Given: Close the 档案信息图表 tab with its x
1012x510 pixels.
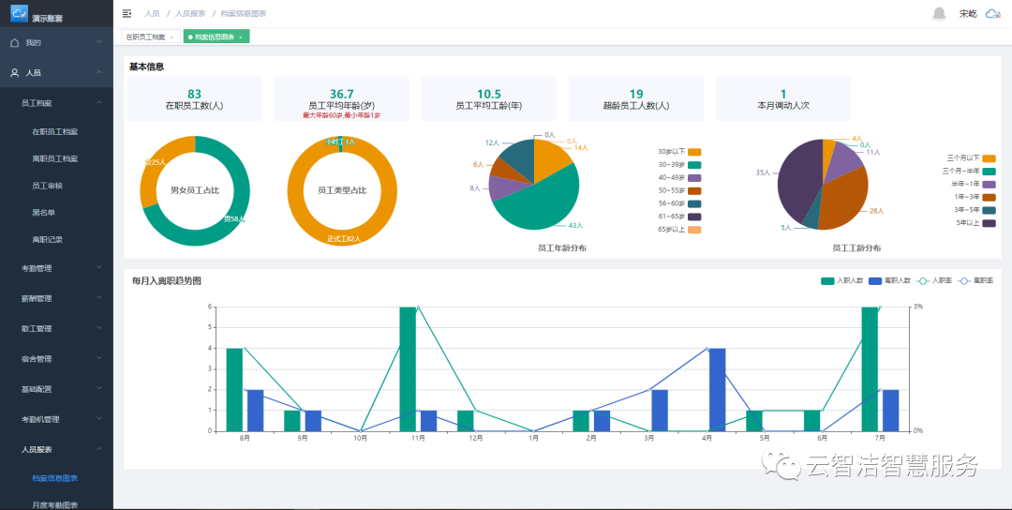Looking at the screenshot, I should (241, 37).
